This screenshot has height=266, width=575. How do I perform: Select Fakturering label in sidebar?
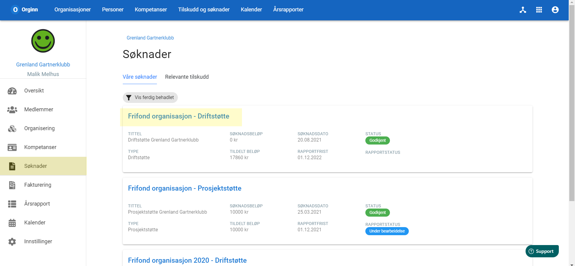tap(38, 185)
